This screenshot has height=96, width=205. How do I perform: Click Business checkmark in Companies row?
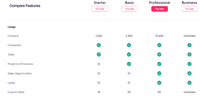click(189, 45)
